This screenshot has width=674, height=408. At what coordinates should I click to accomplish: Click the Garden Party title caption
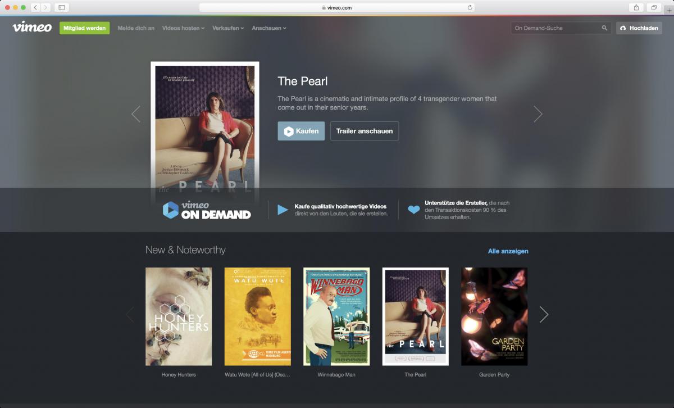point(494,375)
